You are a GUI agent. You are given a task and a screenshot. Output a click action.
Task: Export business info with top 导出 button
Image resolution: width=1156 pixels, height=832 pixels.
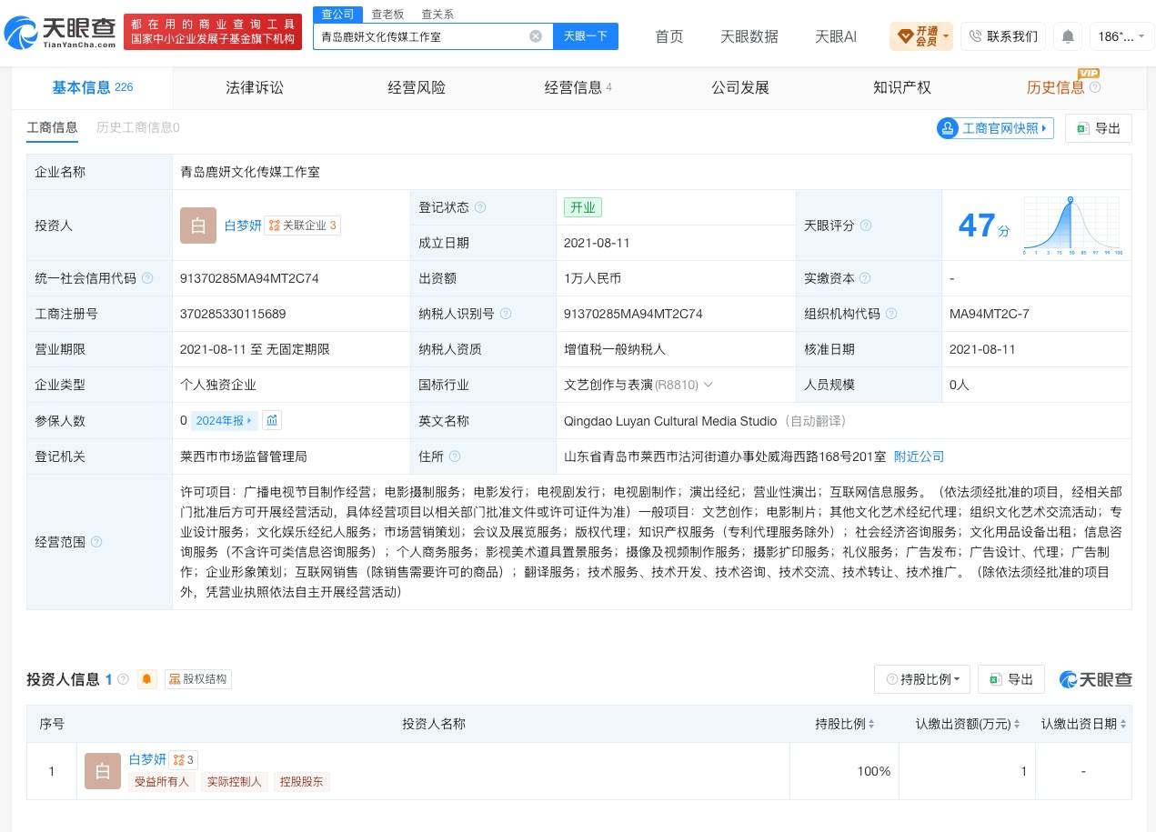[x=1099, y=128]
